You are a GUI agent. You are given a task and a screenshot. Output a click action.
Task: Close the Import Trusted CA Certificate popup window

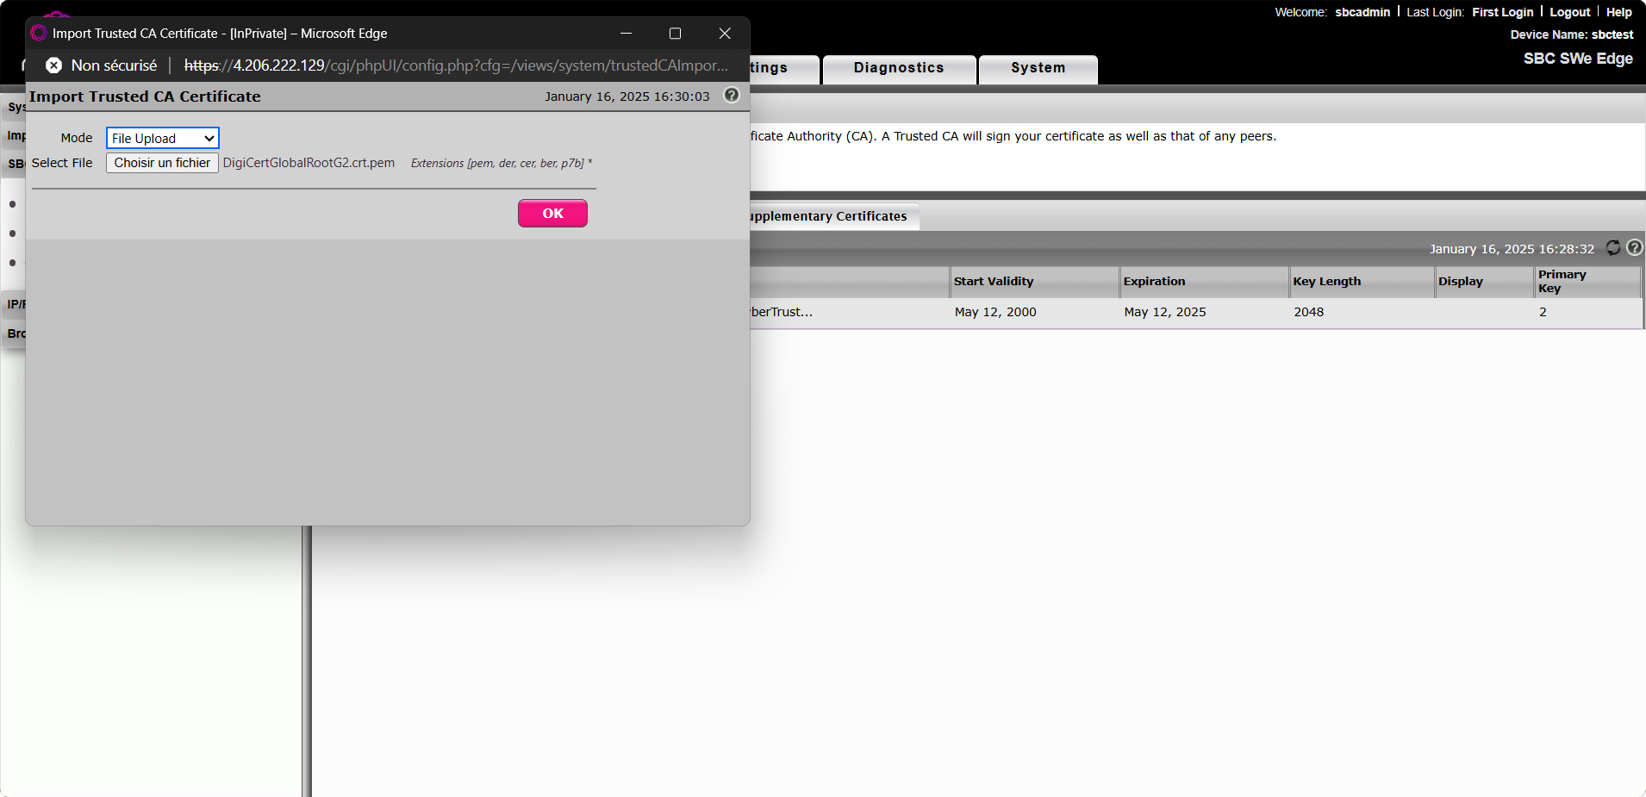(725, 34)
